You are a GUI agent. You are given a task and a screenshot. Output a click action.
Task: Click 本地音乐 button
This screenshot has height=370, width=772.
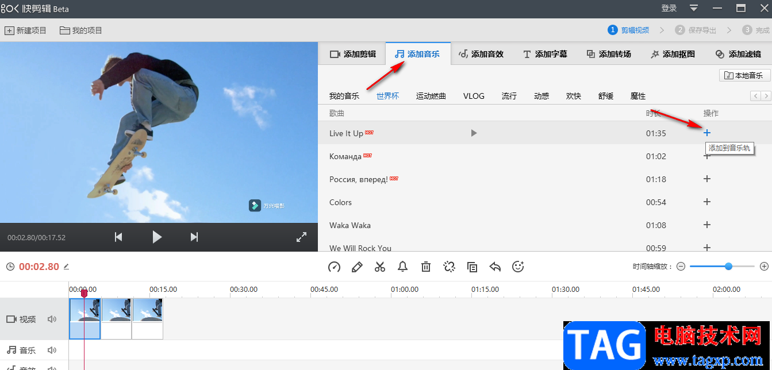[x=745, y=75]
